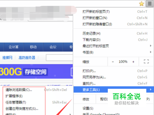Click the fullscreen icon beside zoom

(x=146, y=61)
